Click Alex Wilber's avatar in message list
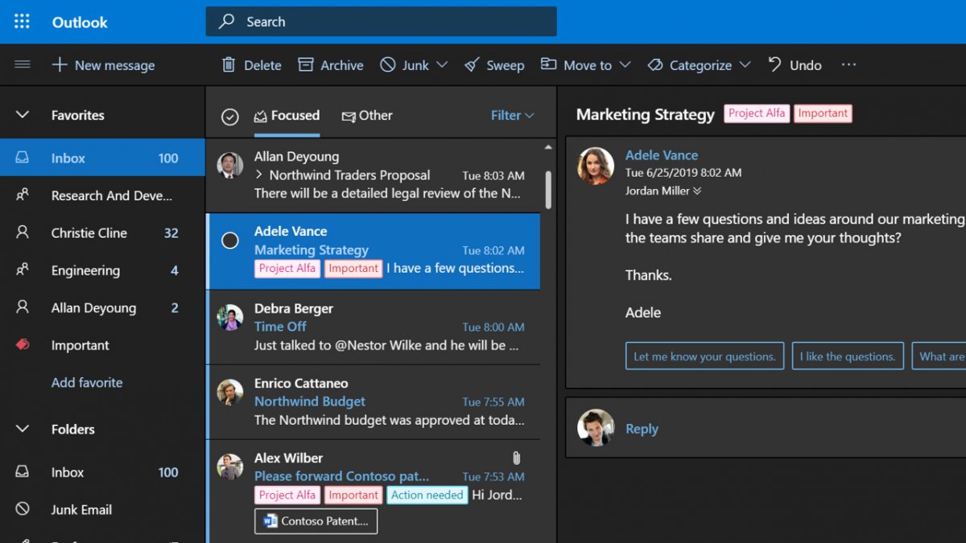This screenshot has width=966, height=543. pyautogui.click(x=230, y=467)
